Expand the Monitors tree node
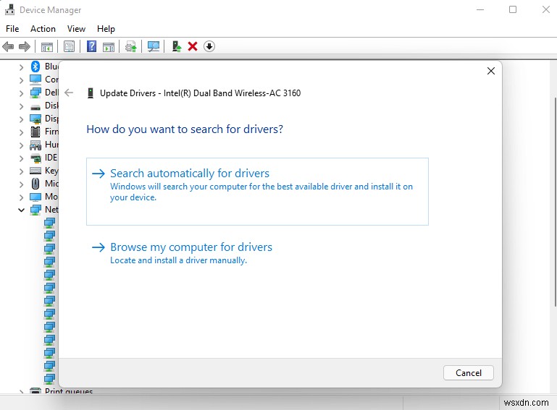 21,197
